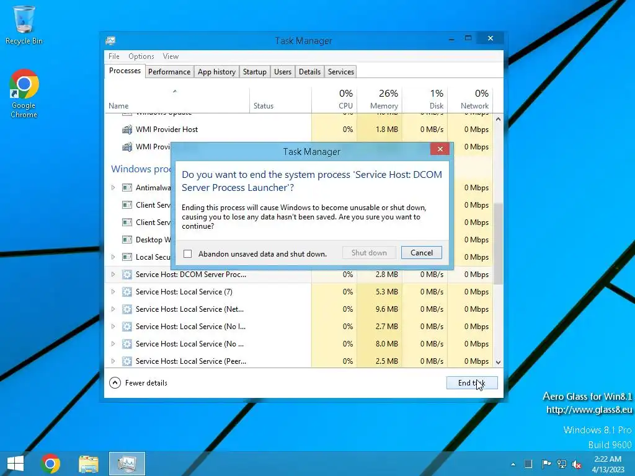The width and height of the screenshot is (635, 476).
Task: Click the square tray icon beside flag
Action: [528, 464]
